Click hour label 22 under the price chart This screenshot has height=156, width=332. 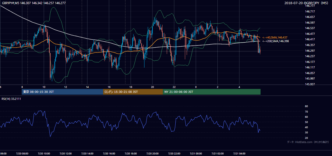174,87
